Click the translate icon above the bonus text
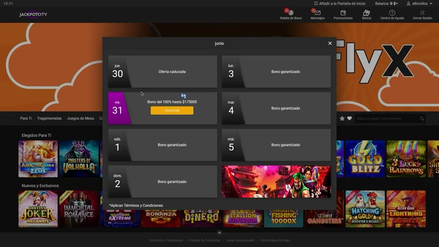 pos(183,96)
